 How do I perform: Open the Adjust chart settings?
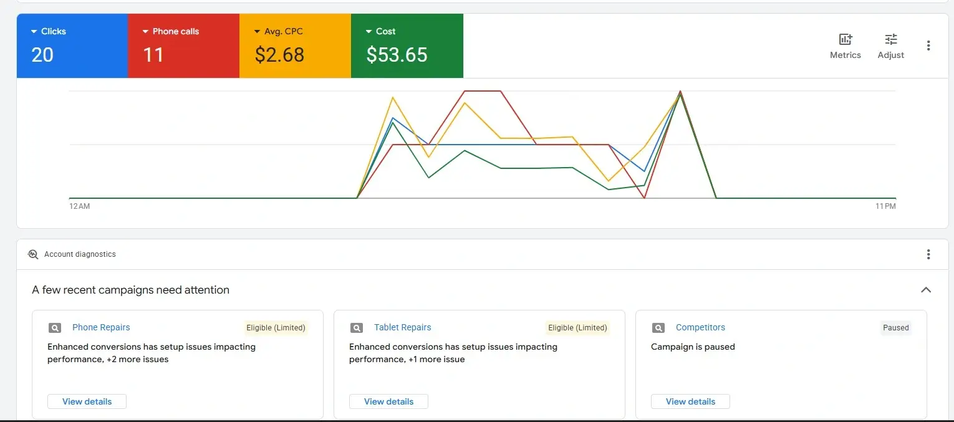(x=890, y=46)
